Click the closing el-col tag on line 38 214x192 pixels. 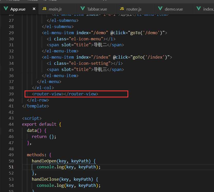coord(43,88)
